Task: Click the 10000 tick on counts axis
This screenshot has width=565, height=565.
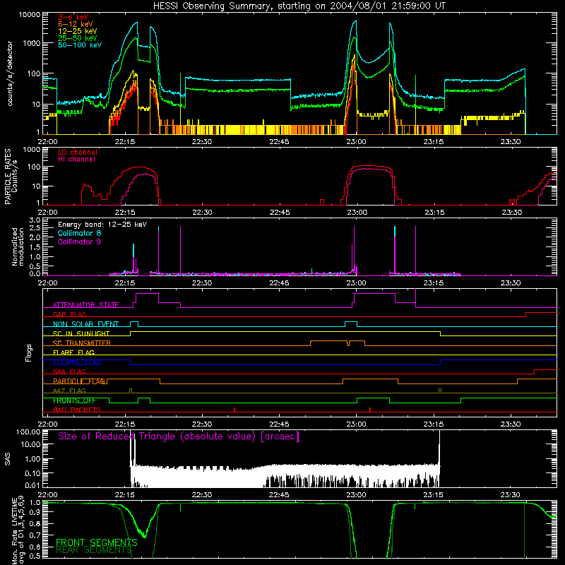Action: [x=30, y=15]
